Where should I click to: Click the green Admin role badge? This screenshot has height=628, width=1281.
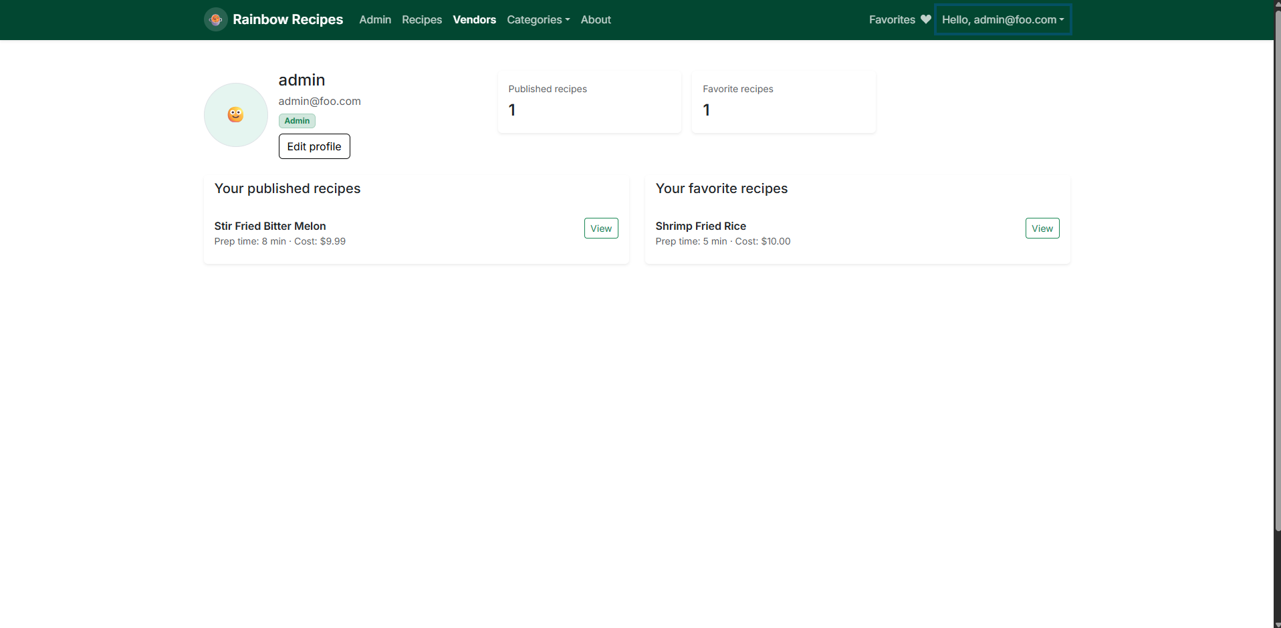click(297, 121)
